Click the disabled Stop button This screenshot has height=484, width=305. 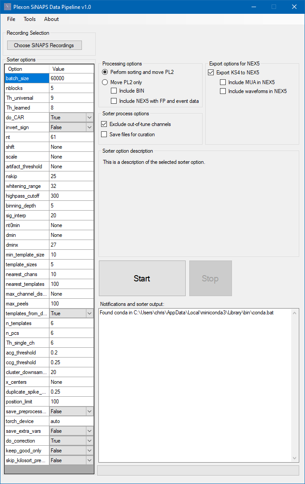point(210,278)
